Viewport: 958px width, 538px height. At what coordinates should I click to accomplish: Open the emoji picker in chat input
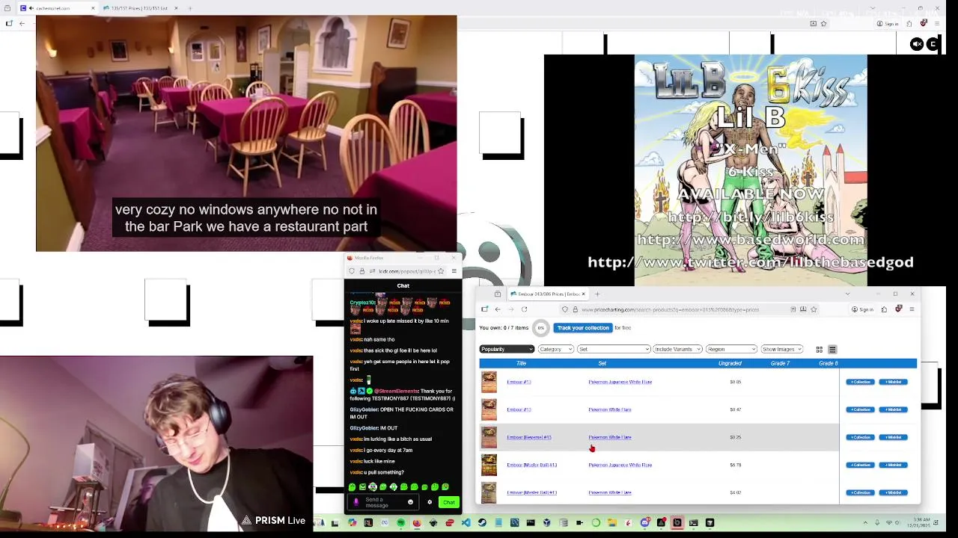point(410,502)
